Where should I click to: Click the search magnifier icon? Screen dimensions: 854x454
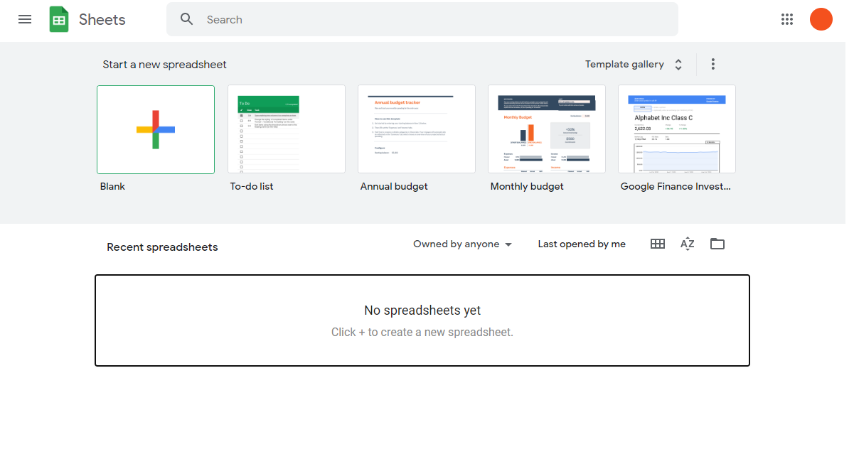click(x=187, y=19)
